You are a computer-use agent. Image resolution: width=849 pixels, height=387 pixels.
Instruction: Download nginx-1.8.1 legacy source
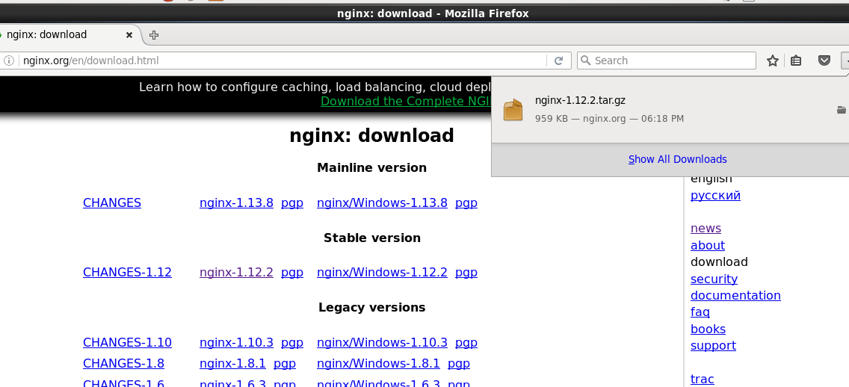233,363
